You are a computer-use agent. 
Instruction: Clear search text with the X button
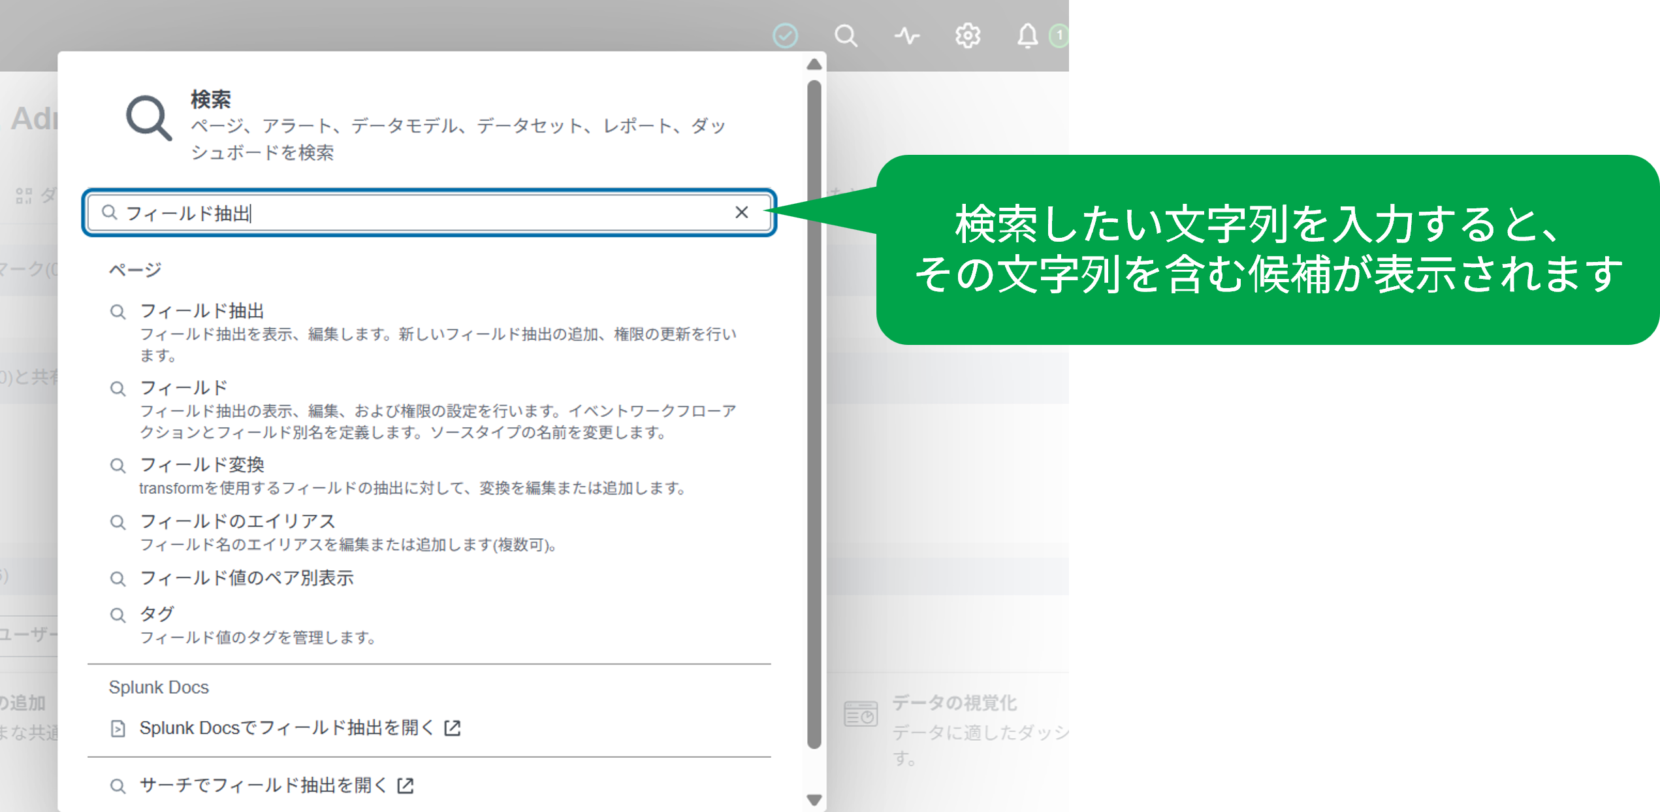click(741, 212)
